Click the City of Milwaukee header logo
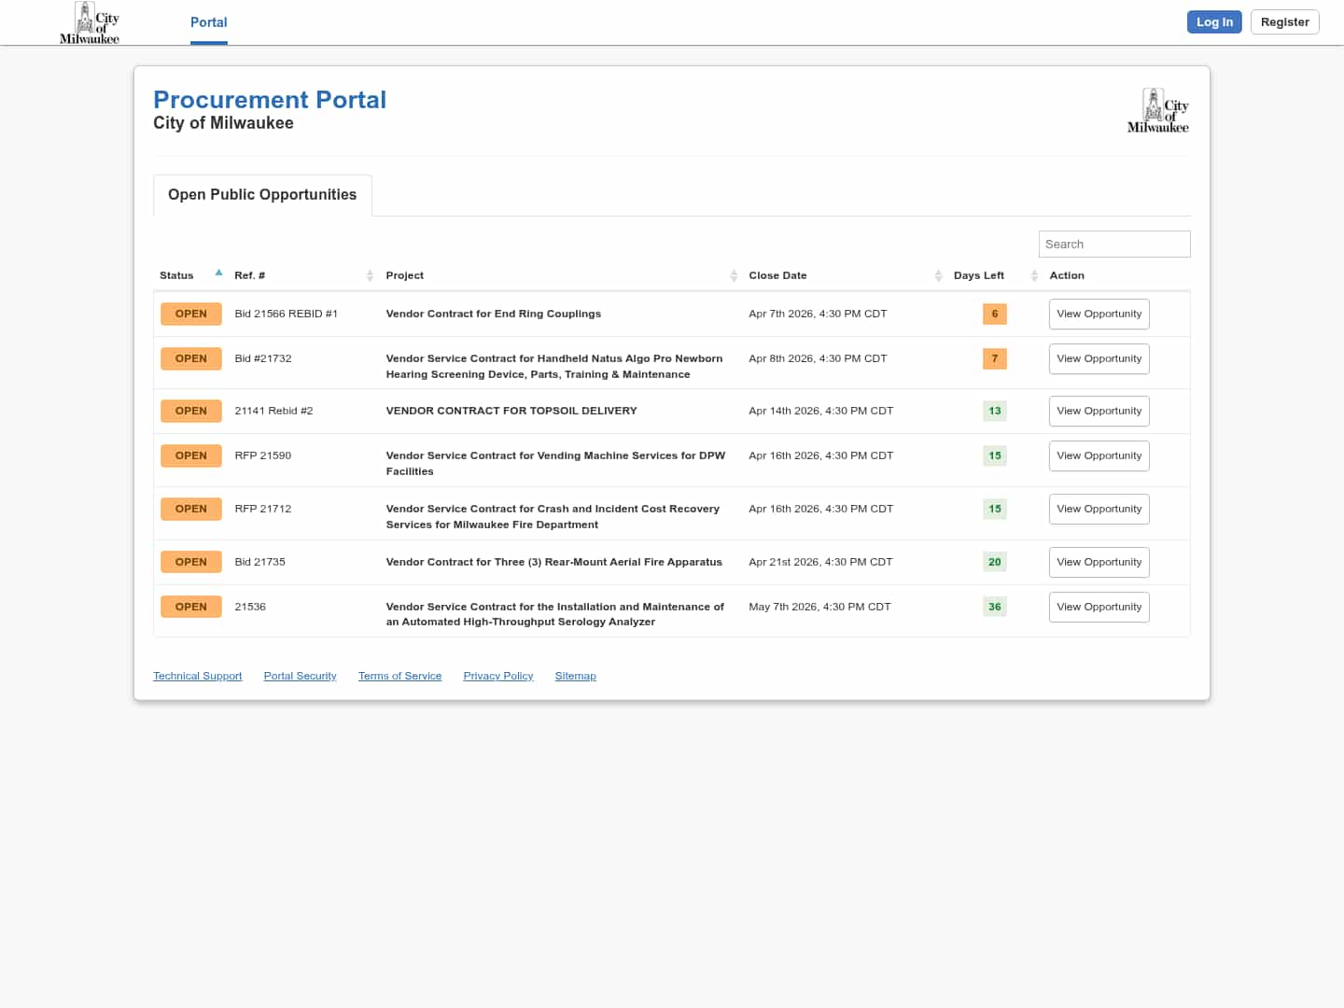 pyautogui.click(x=90, y=23)
